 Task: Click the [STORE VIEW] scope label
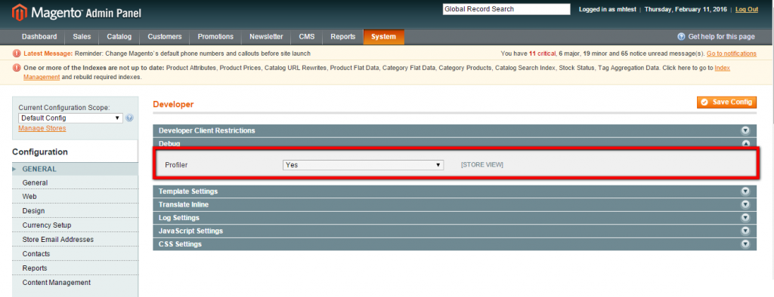[x=481, y=165]
